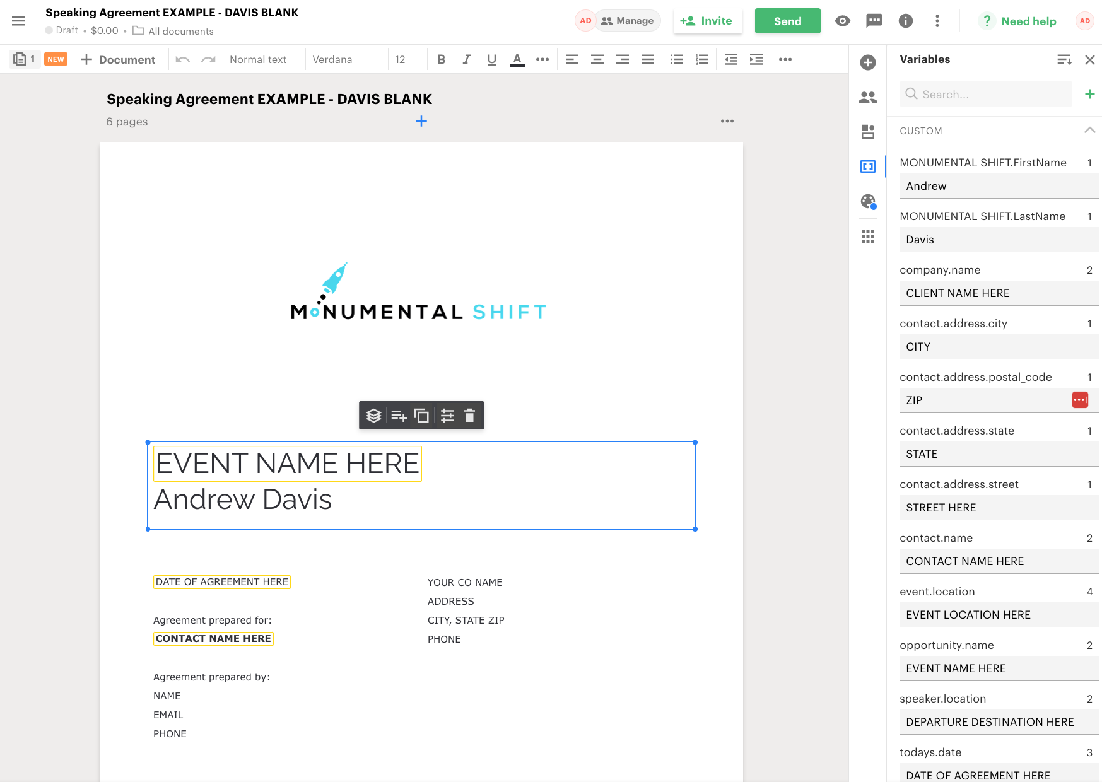Show more text formatting options
The image size is (1102, 782).
click(x=542, y=59)
